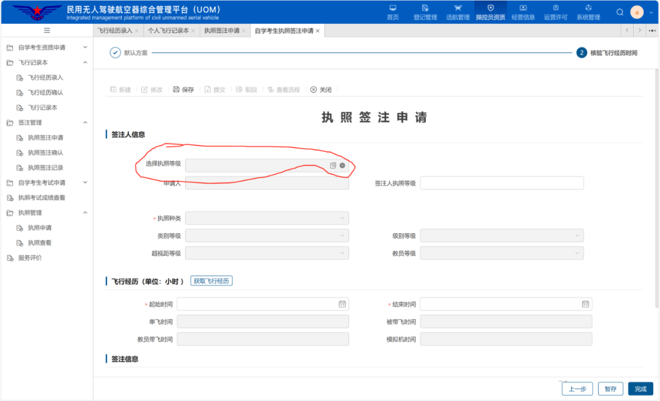This screenshot has height=401, width=660.
Task: Click the 签注人执照等级 input field
Action: 502,183
